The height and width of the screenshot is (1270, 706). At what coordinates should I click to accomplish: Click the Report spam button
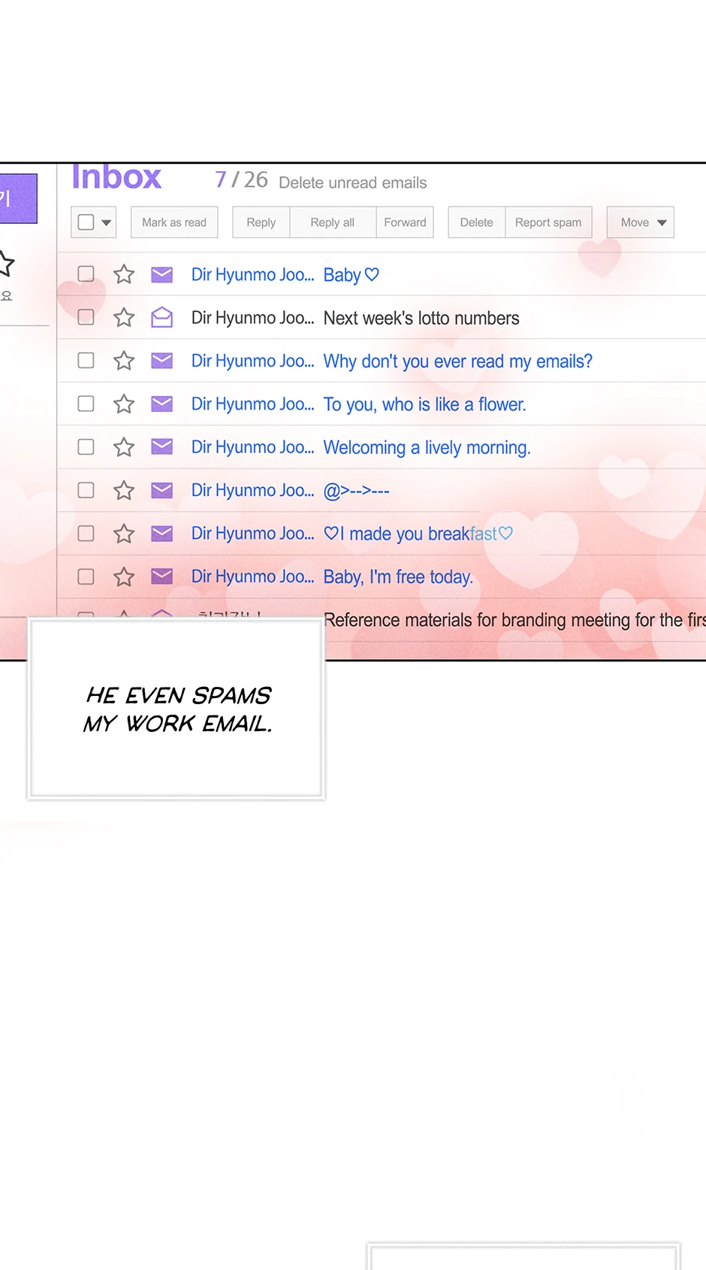pos(548,222)
